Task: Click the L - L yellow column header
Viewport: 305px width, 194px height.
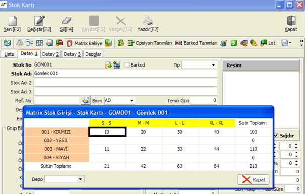Action: point(180,123)
